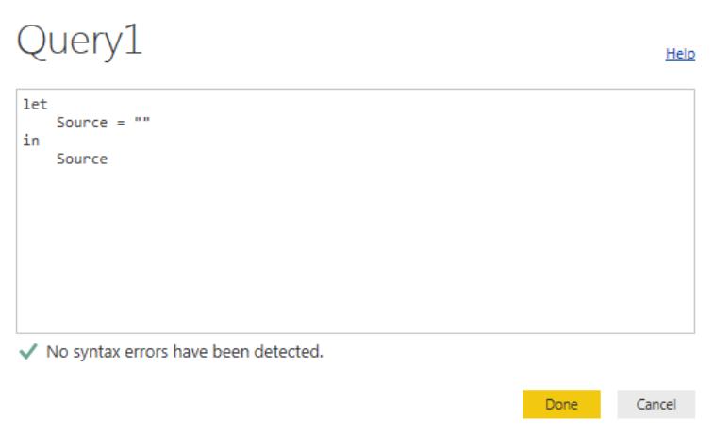Cancel the Advanced Editor dialog
This screenshot has height=435, width=714.
(x=656, y=403)
